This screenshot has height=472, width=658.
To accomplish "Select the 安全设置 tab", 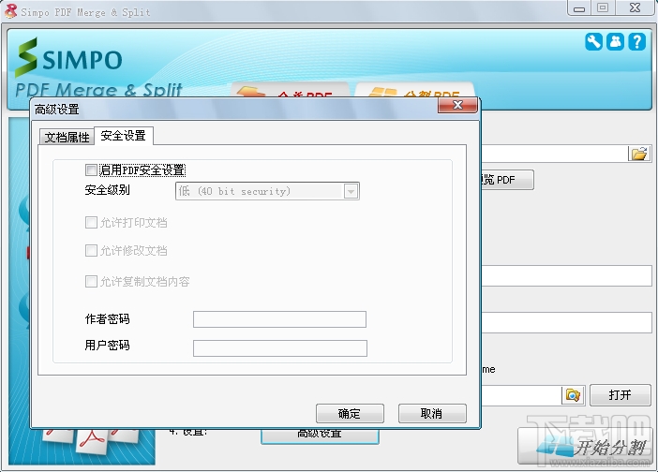I will pyautogui.click(x=124, y=136).
